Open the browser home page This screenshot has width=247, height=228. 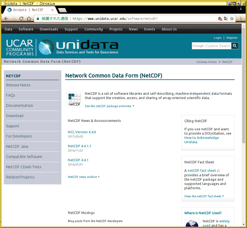[29, 19]
